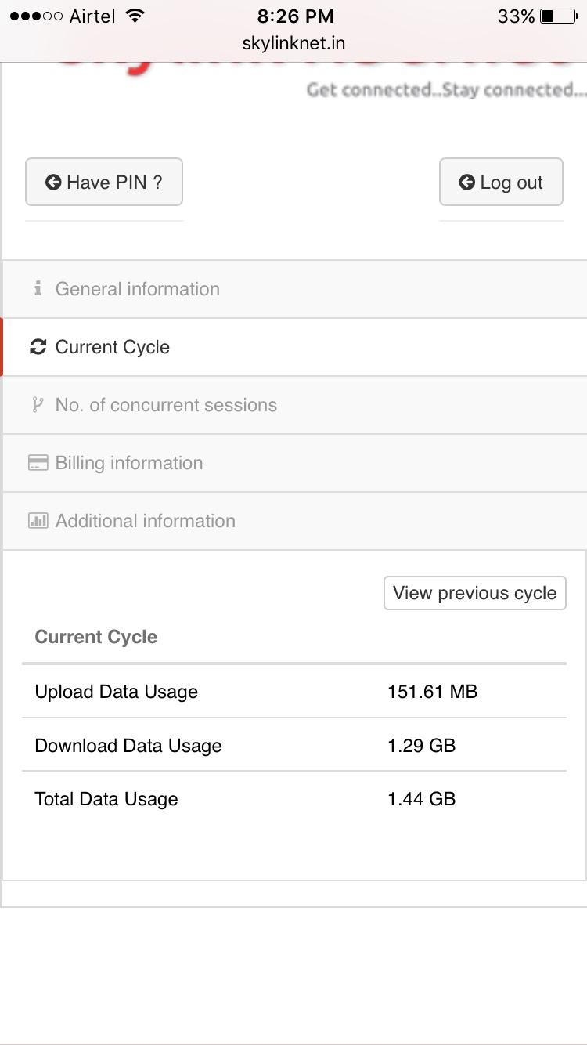Open the General information tab
587x1045 pixels.
138,289
